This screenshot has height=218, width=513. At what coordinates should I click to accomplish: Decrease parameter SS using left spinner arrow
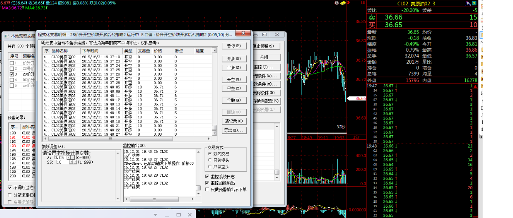click(x=71, y=162)
